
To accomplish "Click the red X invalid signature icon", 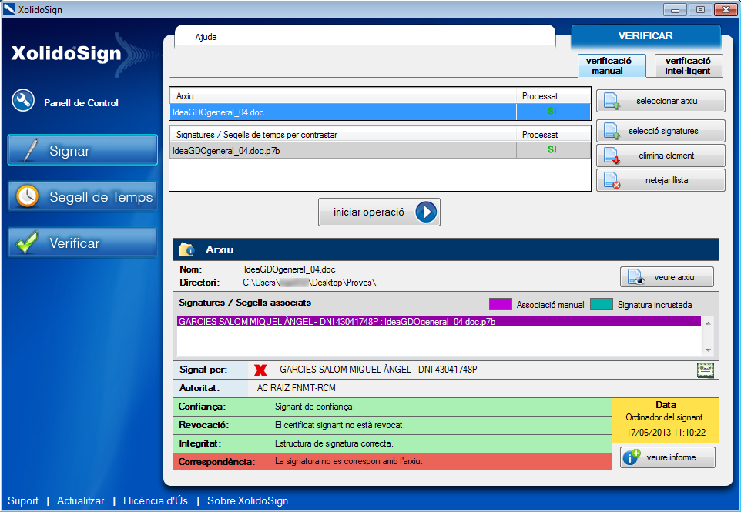I will point(260,370).
